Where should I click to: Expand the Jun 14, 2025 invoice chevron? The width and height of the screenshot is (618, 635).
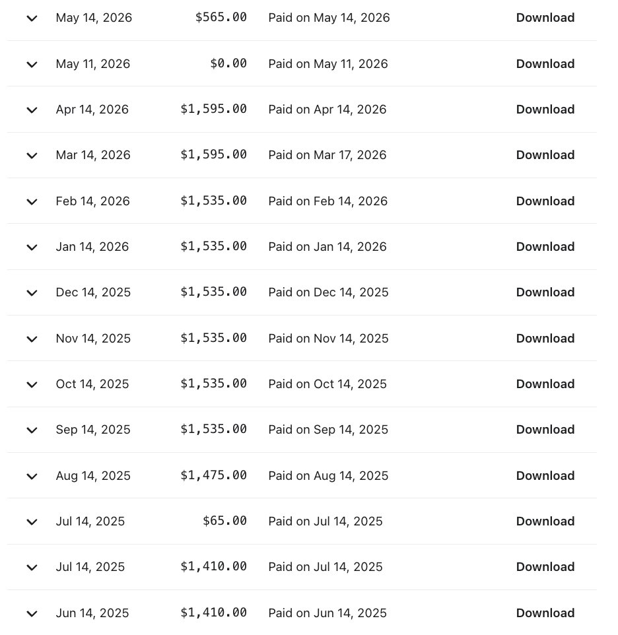pos(32,613)
